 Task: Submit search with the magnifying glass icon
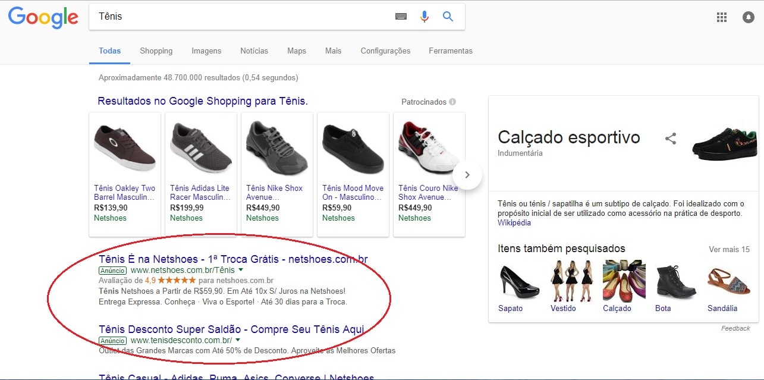(x=448, y=17)
